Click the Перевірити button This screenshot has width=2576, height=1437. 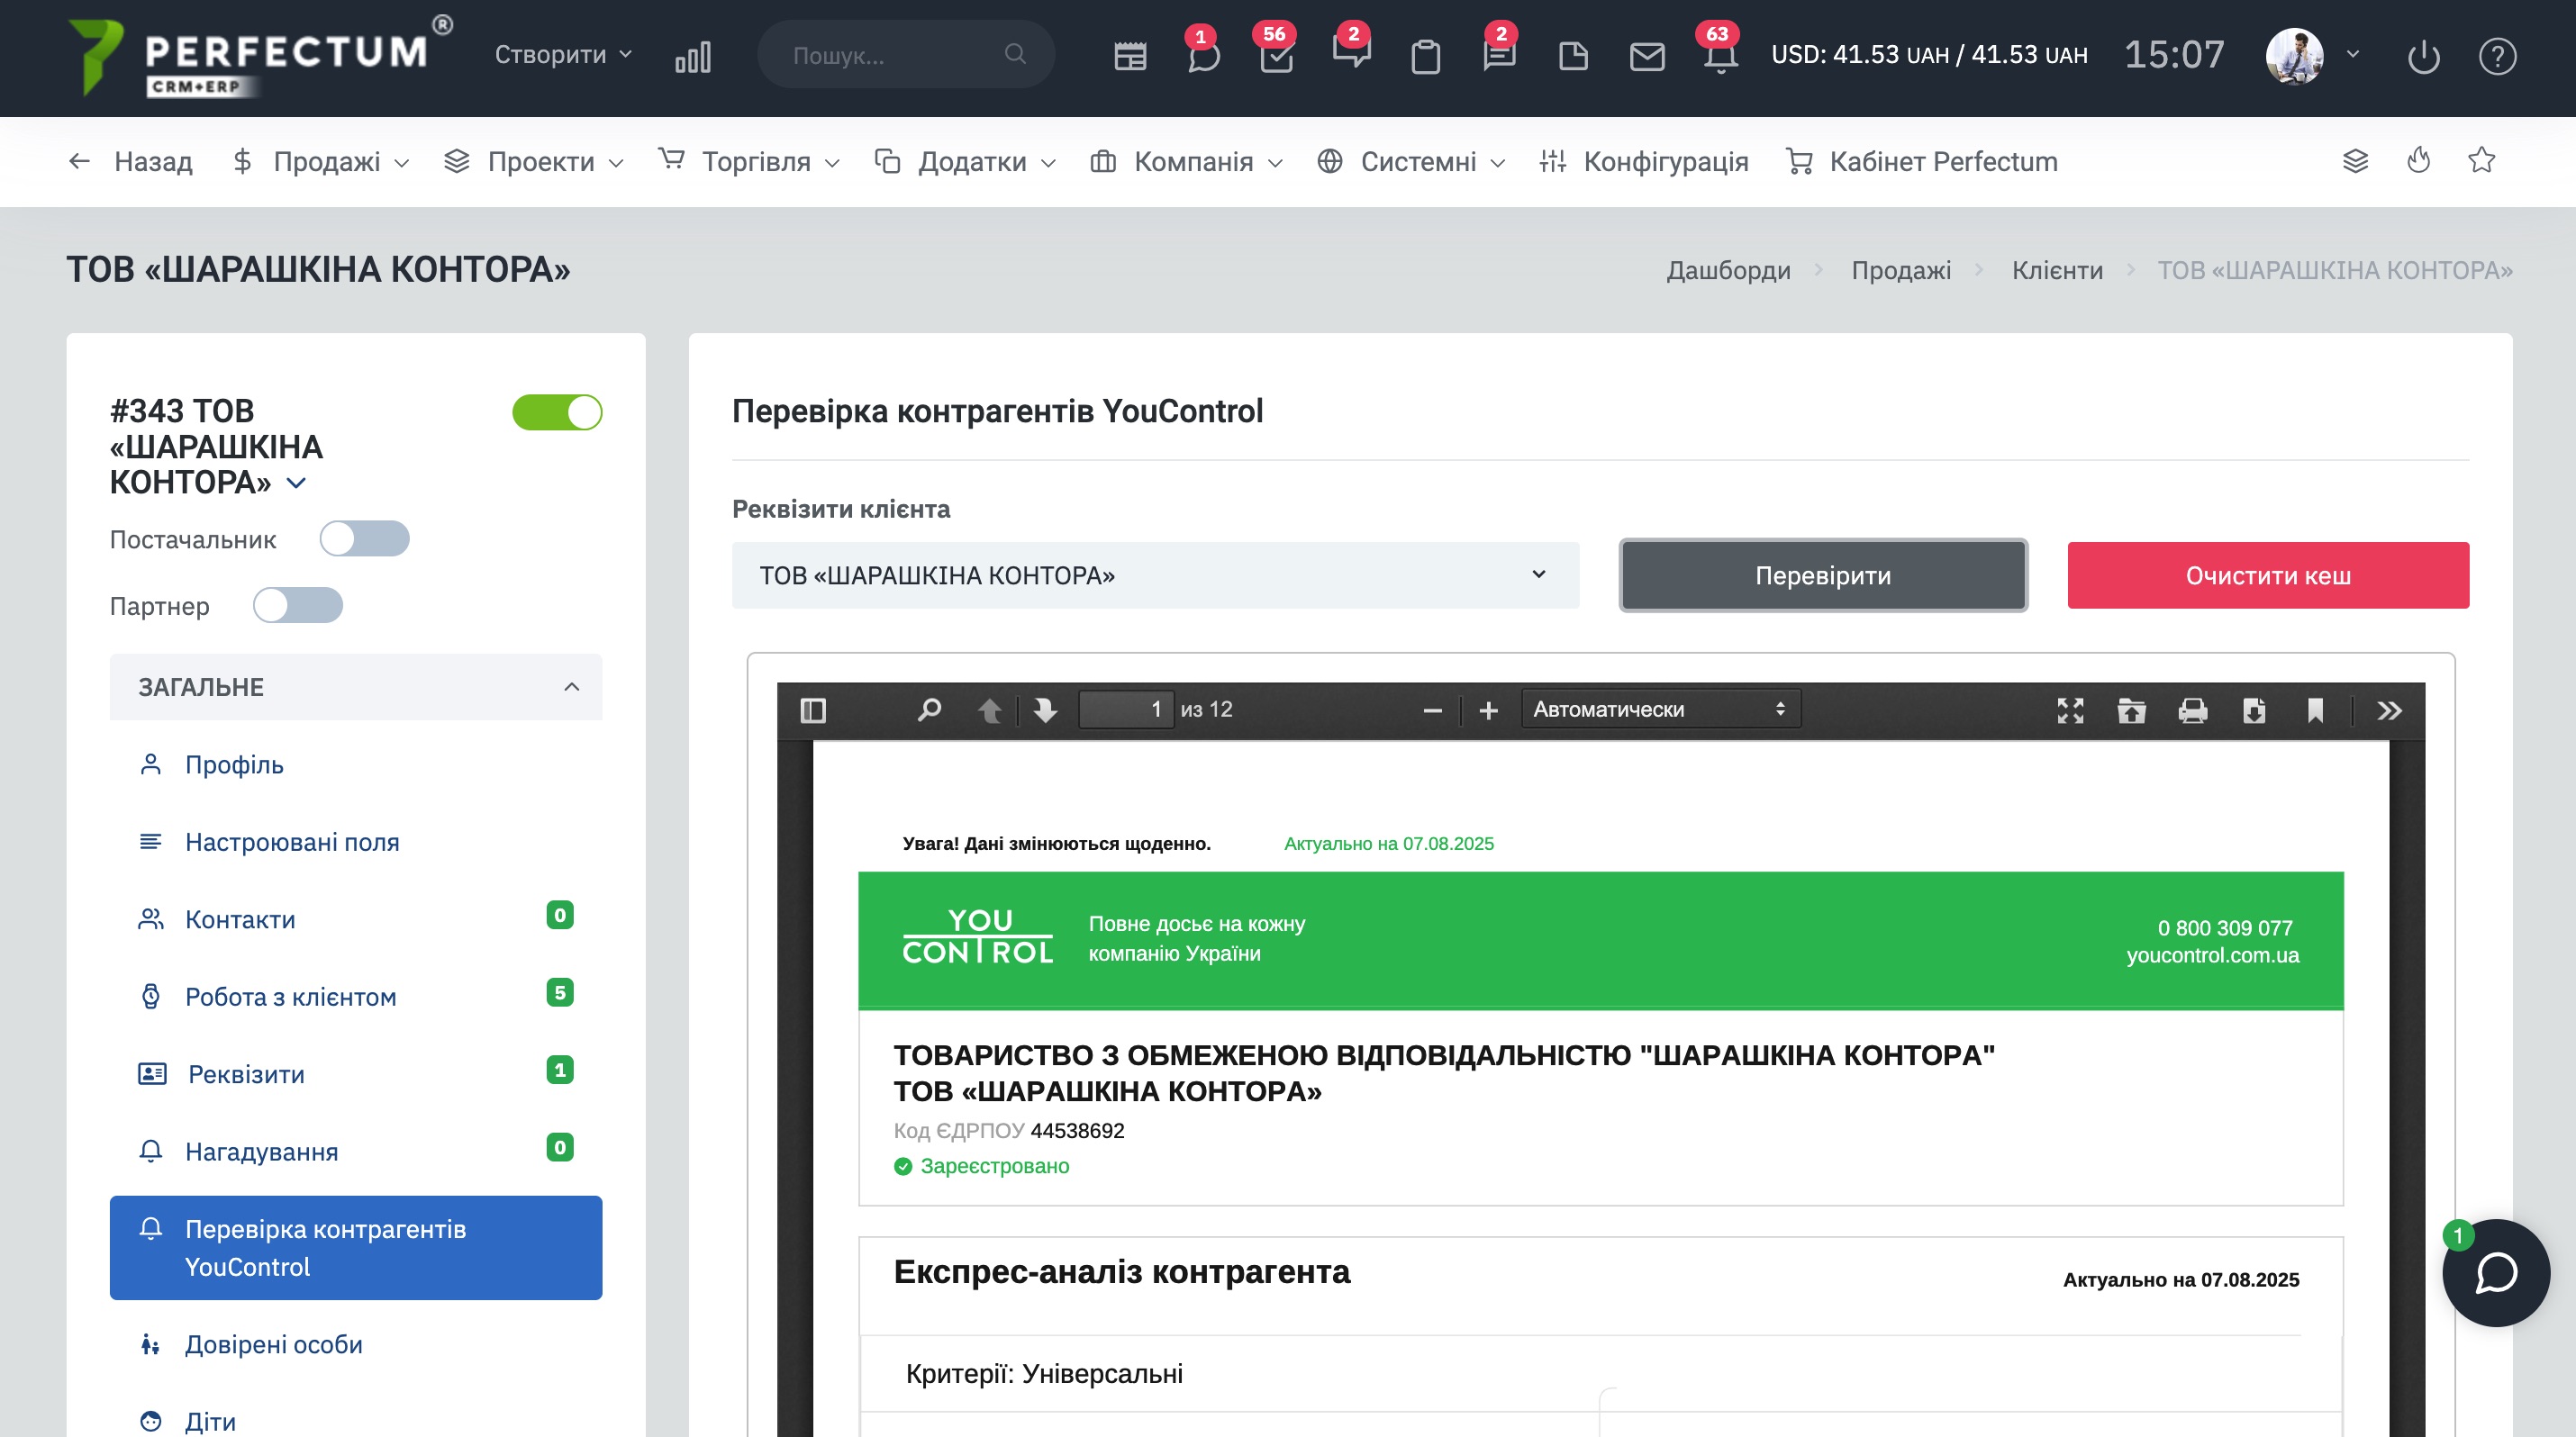[1823, 575]
